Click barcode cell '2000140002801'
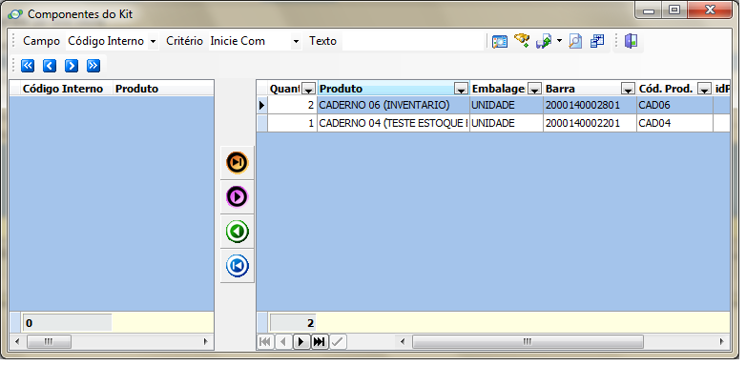Image resolution: width=746 pixels, height=366 pixels. 590,105
